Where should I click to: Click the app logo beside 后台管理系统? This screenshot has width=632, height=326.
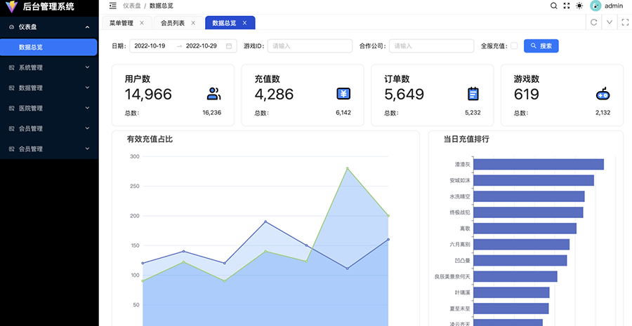11,6
